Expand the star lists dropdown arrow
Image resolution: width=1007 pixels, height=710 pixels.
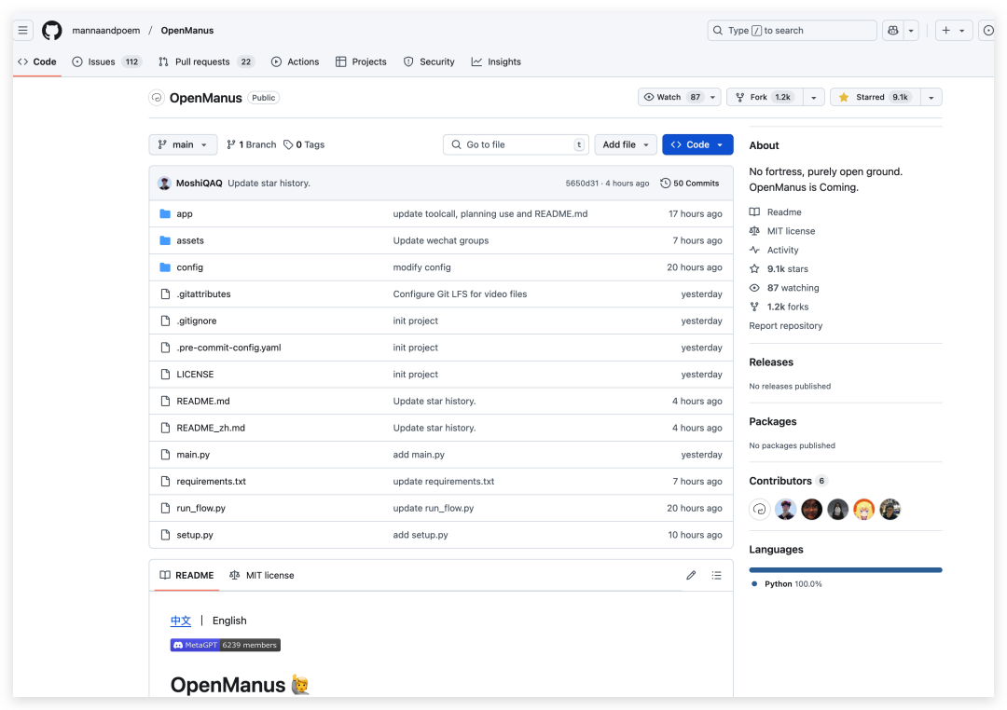[x=931, y=97]
